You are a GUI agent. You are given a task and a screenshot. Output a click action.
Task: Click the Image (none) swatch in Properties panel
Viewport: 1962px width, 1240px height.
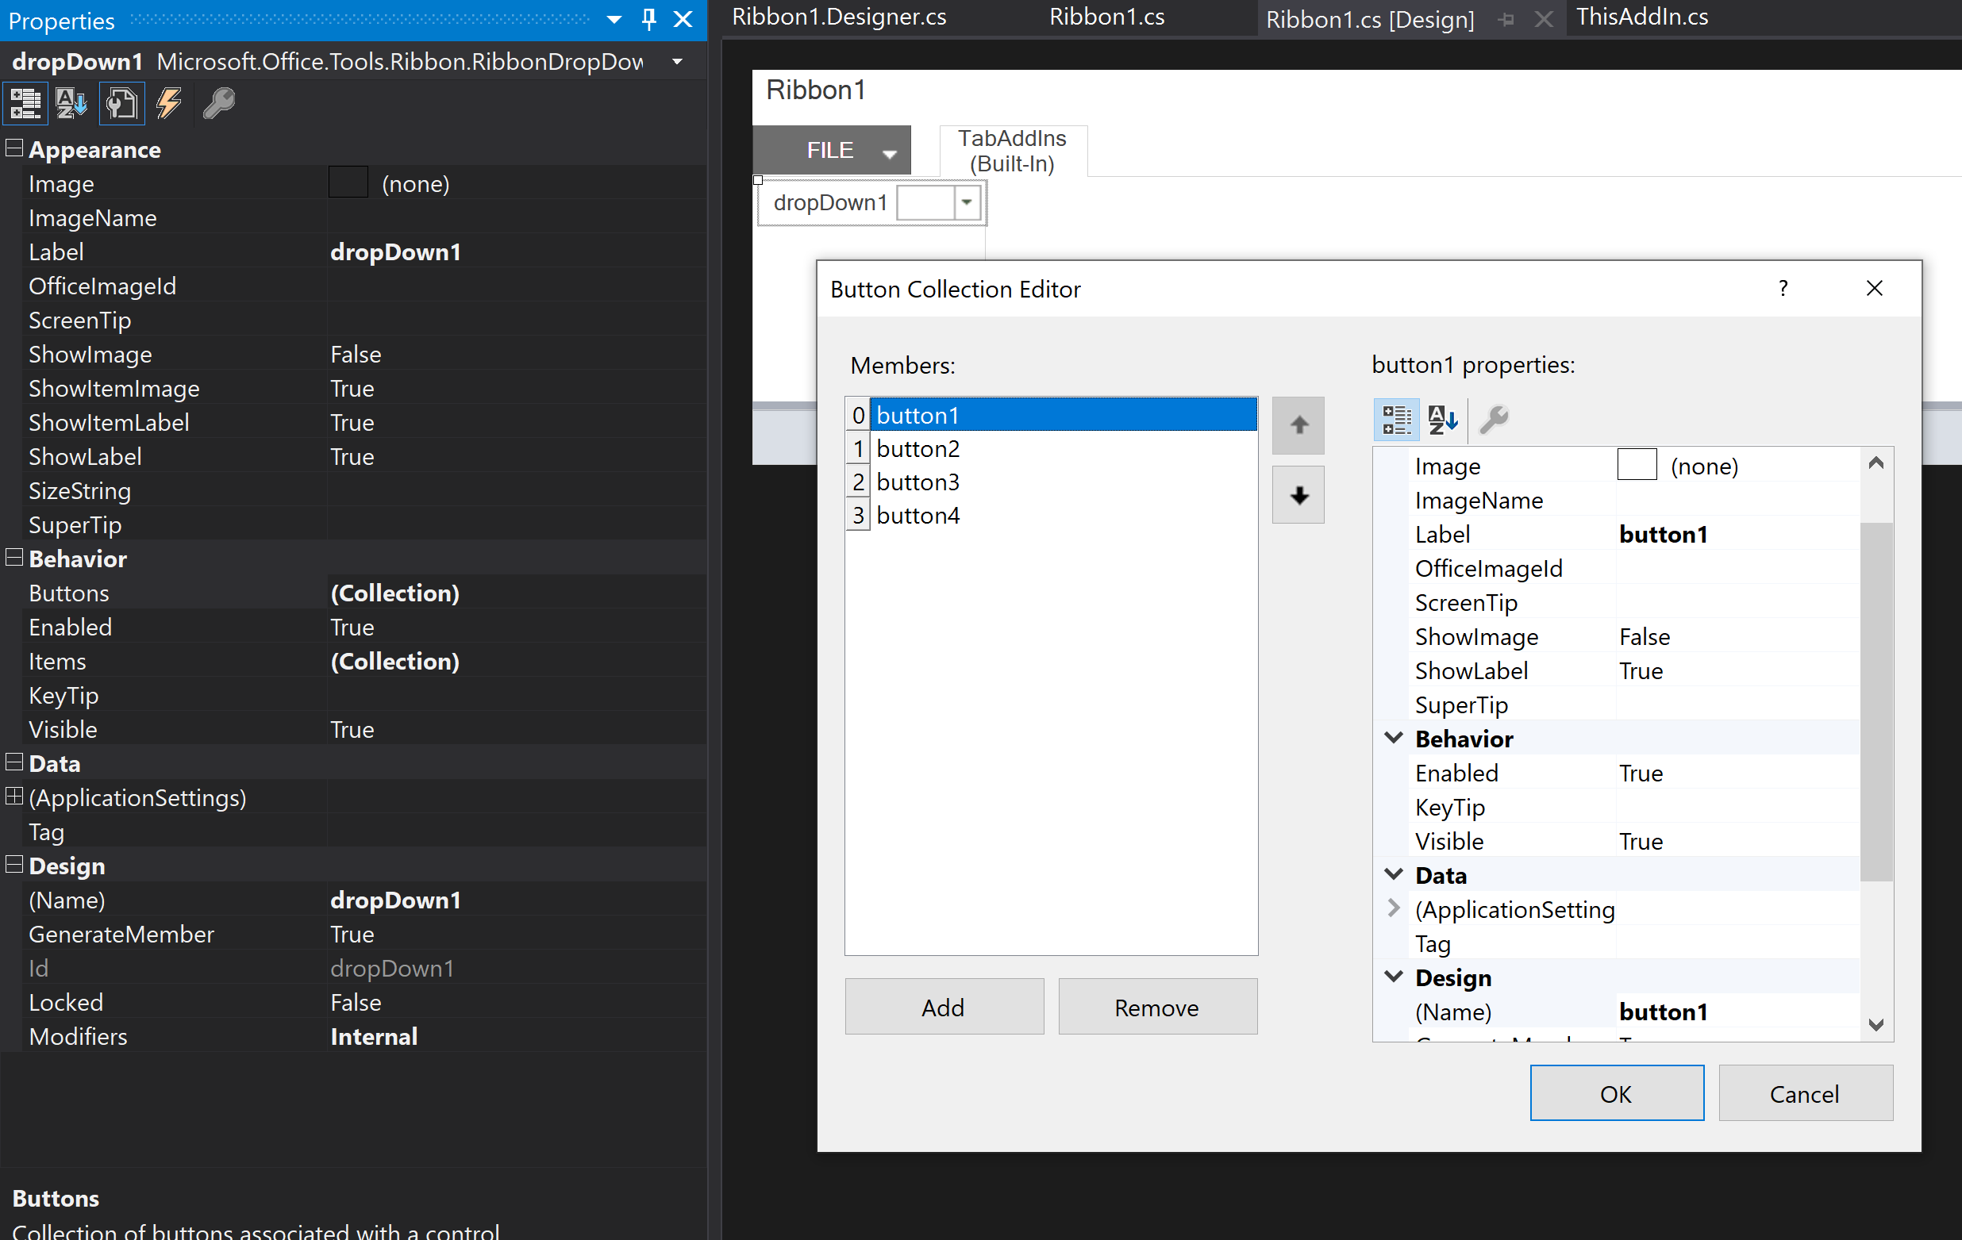coord(348,182)
